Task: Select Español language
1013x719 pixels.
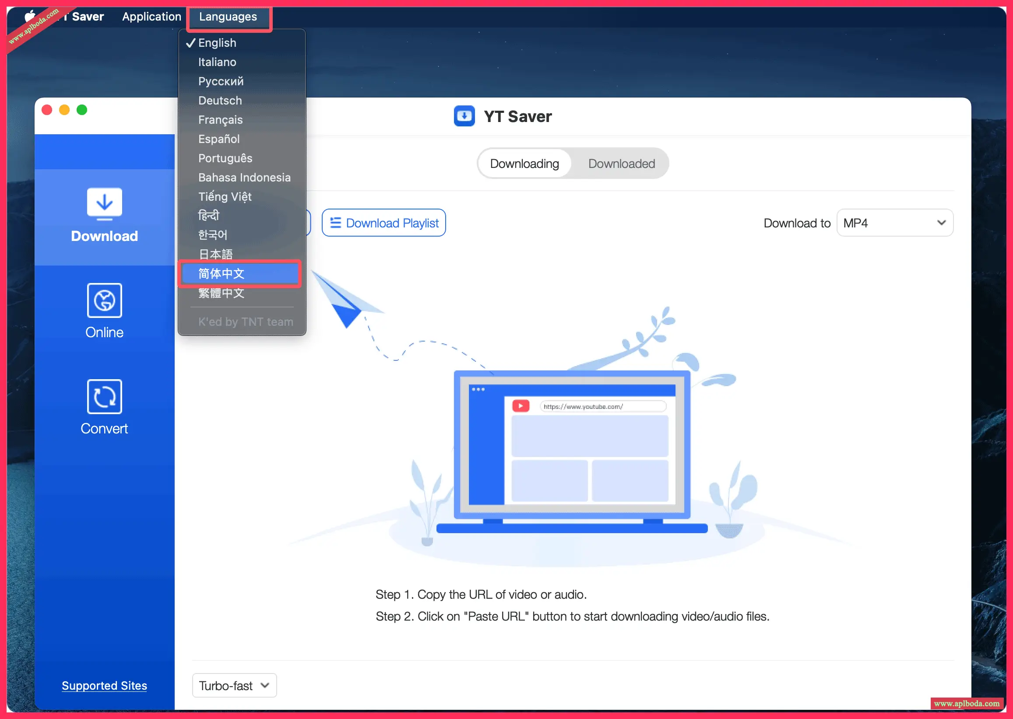Action: point(242,139)
